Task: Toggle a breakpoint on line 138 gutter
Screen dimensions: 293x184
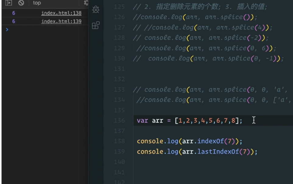Action: [119, 141]
